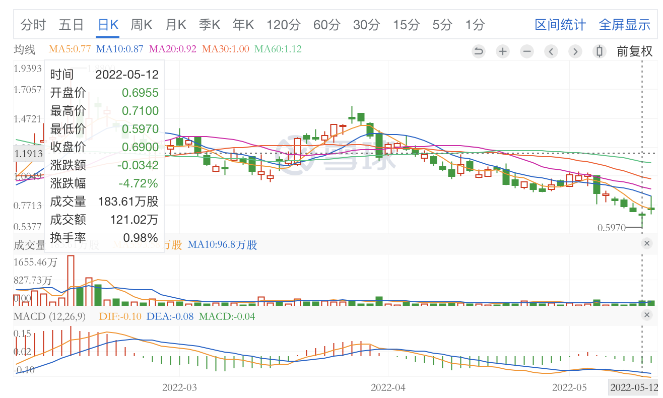Toggle the candlestick chart style icon
This screenshot has width=663, height=398.
(599, 51)
